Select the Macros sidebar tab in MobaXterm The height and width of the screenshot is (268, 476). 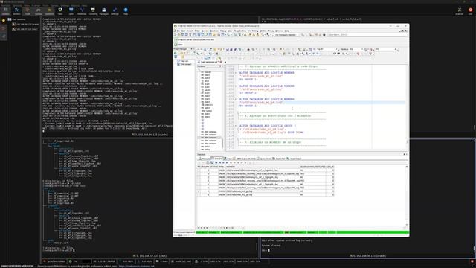click(x=3, y=36)
